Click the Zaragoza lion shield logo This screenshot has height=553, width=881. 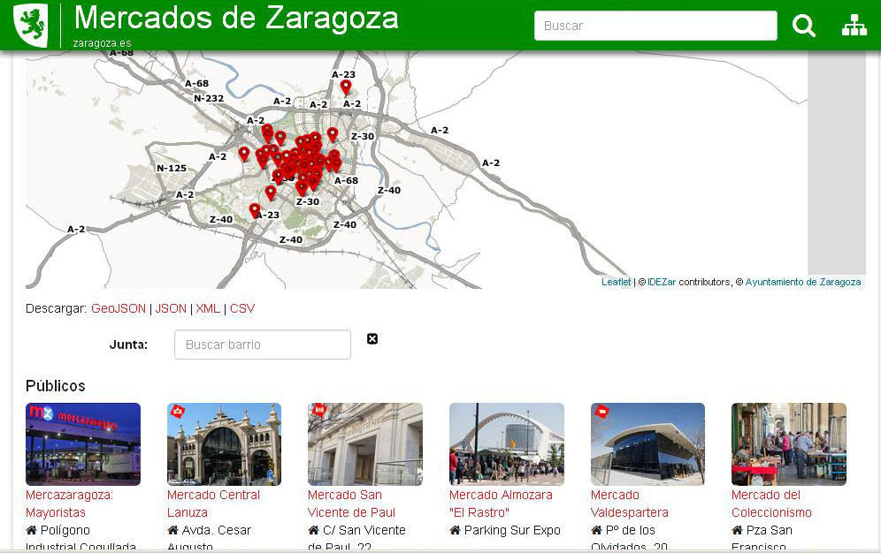[x=31, y=25]
